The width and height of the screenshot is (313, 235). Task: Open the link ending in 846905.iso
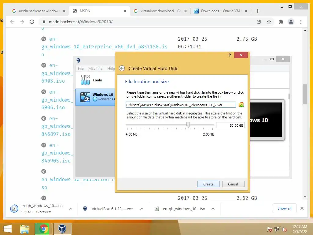pyautogui.click(x=57, y=153)
